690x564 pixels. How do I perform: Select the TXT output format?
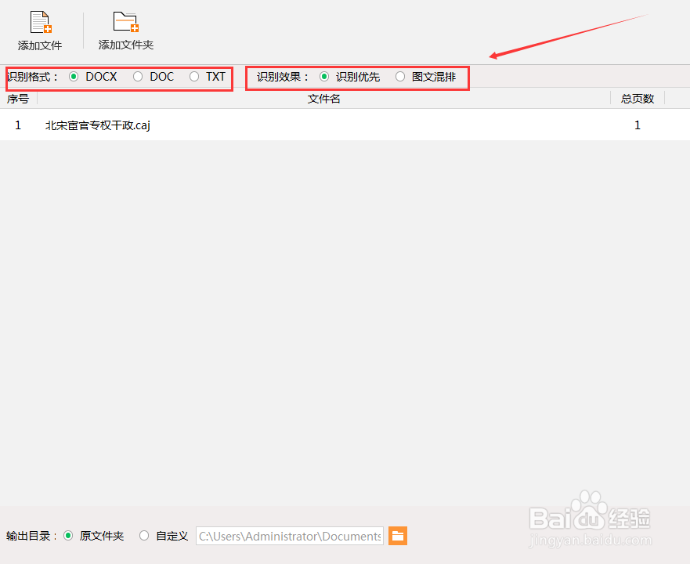(192, 77)
